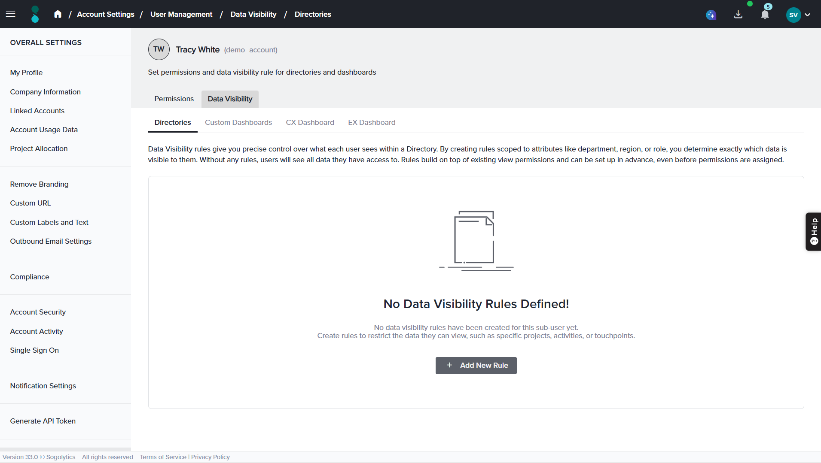Image resolution: width=821 pixels, height=463 pixels.
Task: Open Account Settings breadcrumb
Action: coord(106,14)
